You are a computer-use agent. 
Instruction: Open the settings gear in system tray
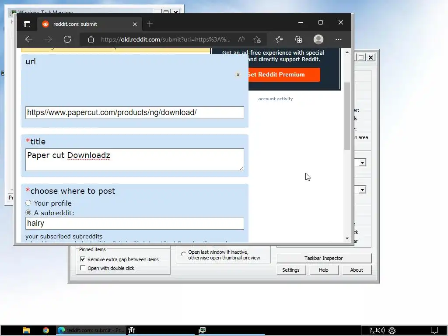[x=392, y=331]
